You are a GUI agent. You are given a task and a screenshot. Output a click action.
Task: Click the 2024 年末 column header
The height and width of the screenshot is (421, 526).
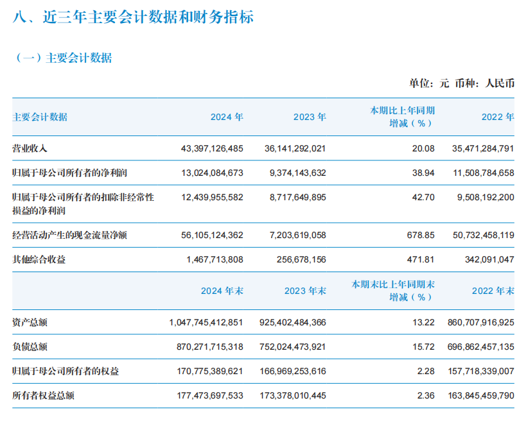(x=222, y=291)
